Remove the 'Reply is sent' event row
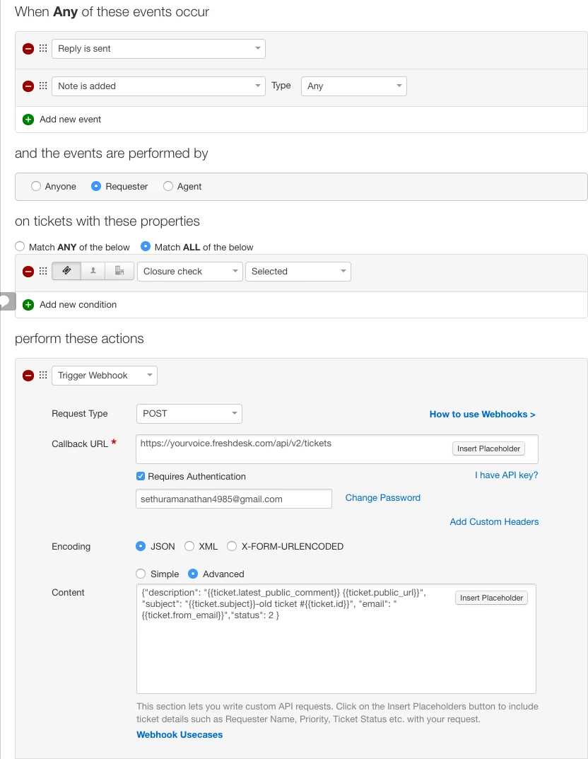The height and width of the screenshot is (759, 588). click(x=28, y=48)
